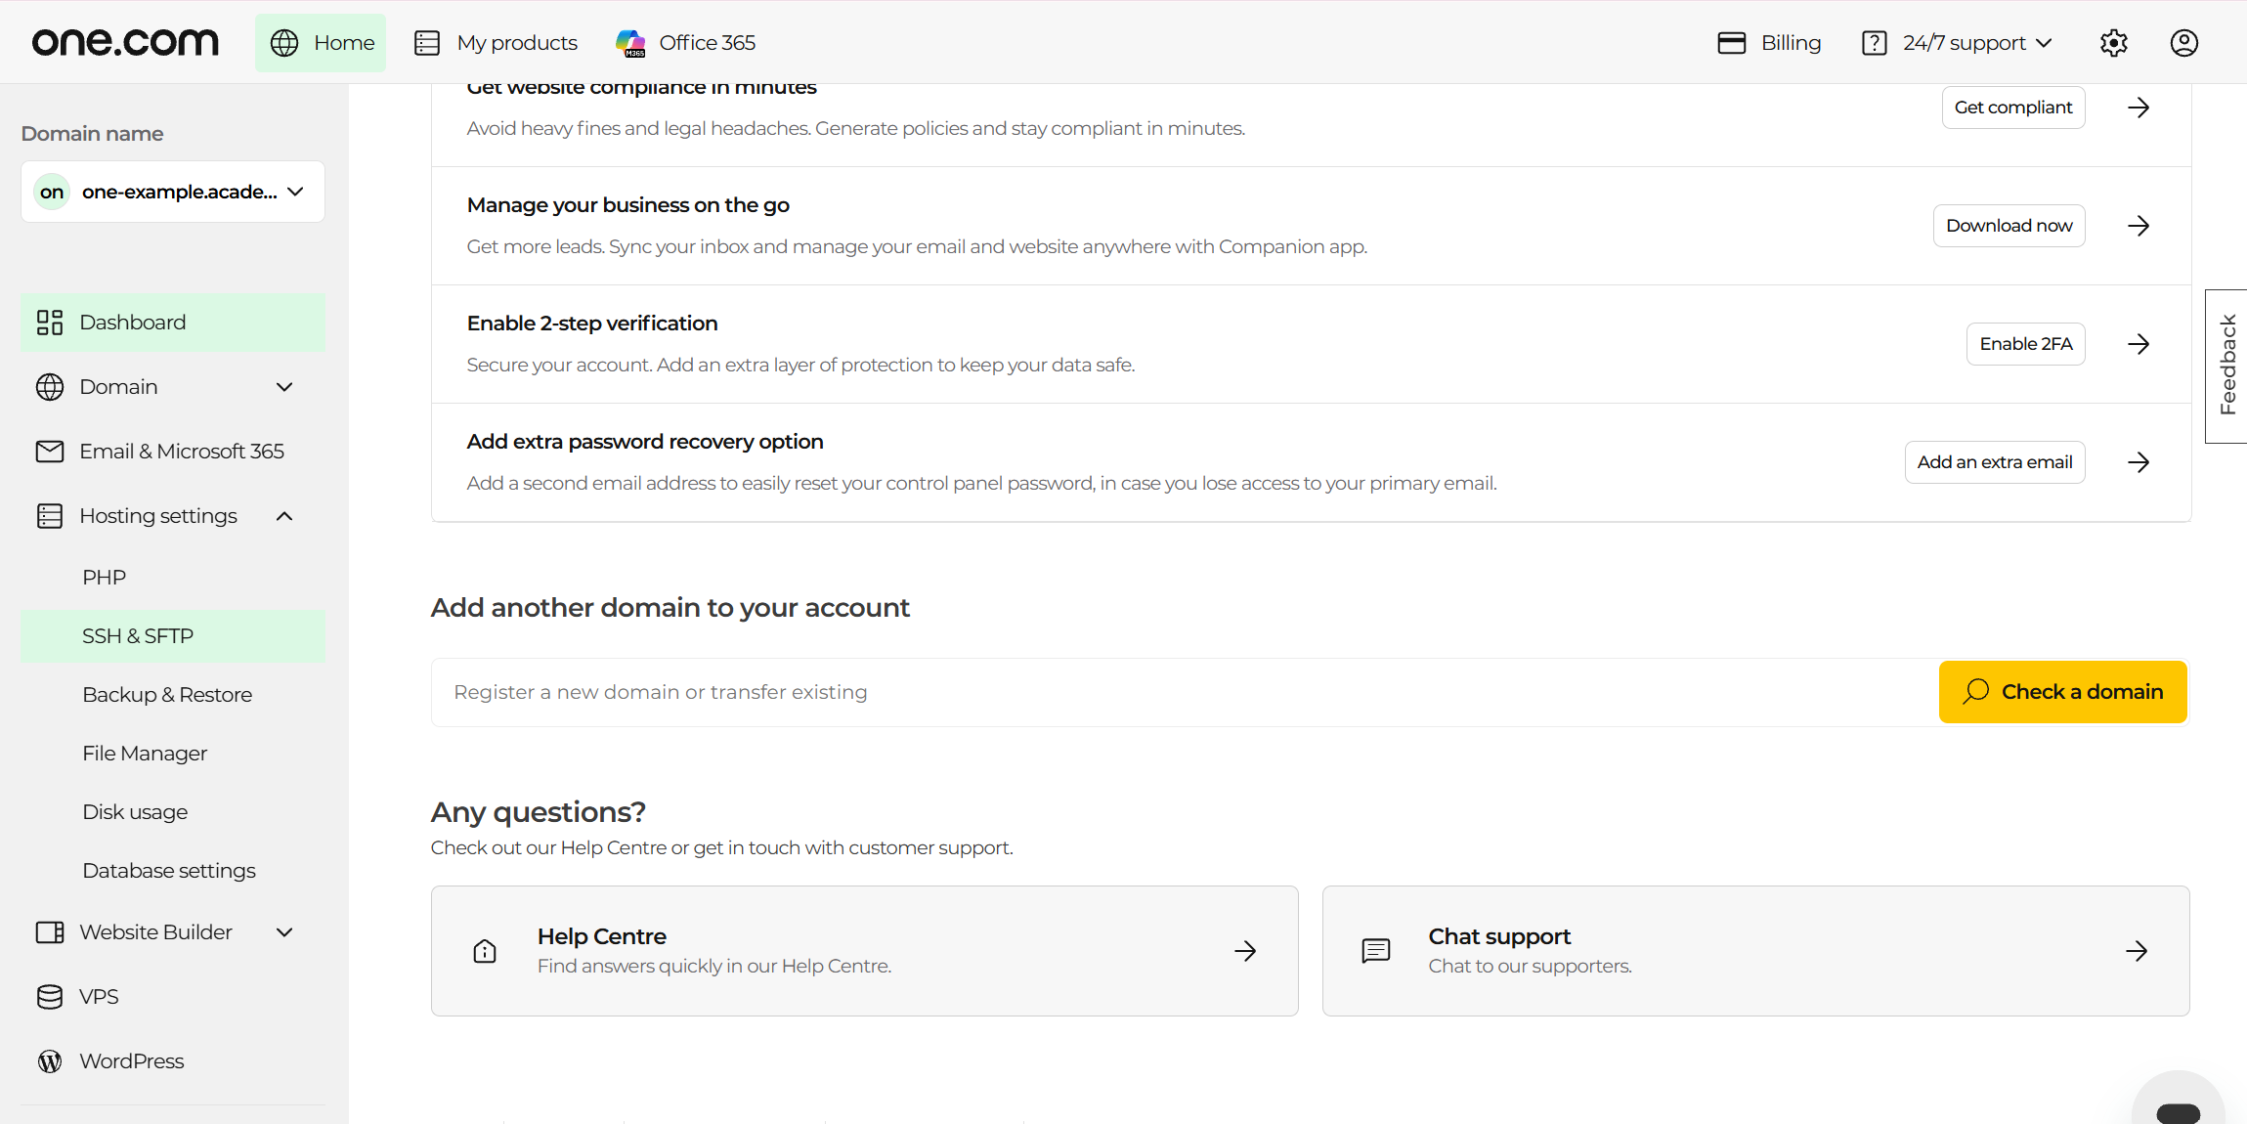2247x1124 pixels.
Task: Click arrow next to Download now
Action: (x=2139, y=226)
